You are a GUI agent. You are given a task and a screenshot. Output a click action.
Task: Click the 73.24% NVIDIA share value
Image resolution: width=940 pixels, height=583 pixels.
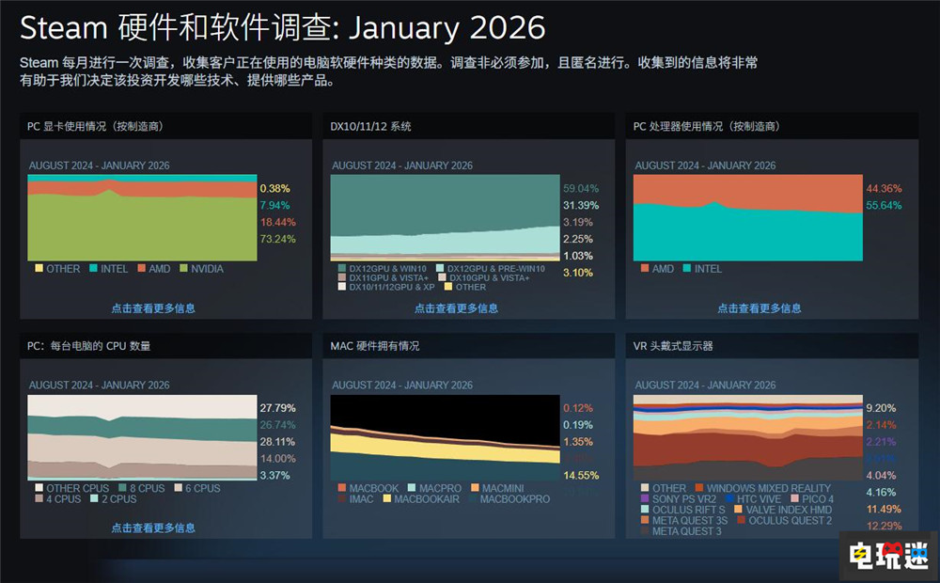coord(277,239)
